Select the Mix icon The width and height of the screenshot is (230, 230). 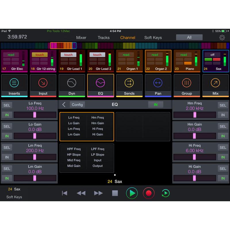pyautogui.click(x=215, y=85)
